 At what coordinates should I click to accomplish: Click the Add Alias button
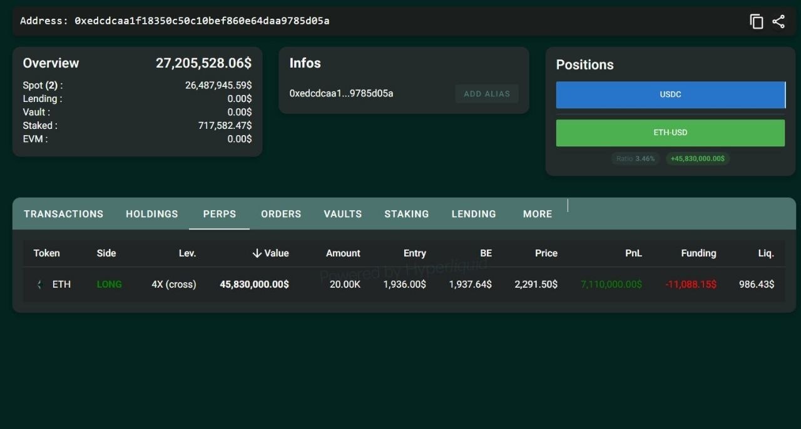(487, 94)
